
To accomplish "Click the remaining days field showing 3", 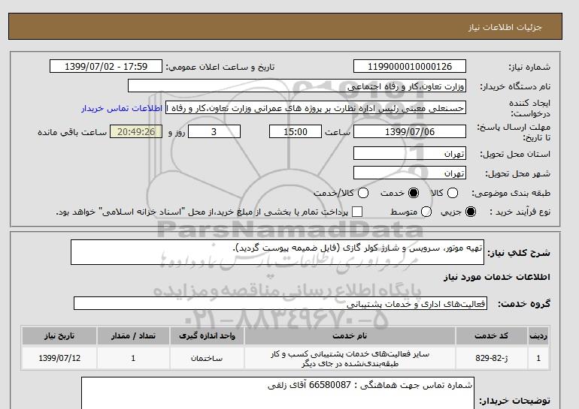I will 214,131.
